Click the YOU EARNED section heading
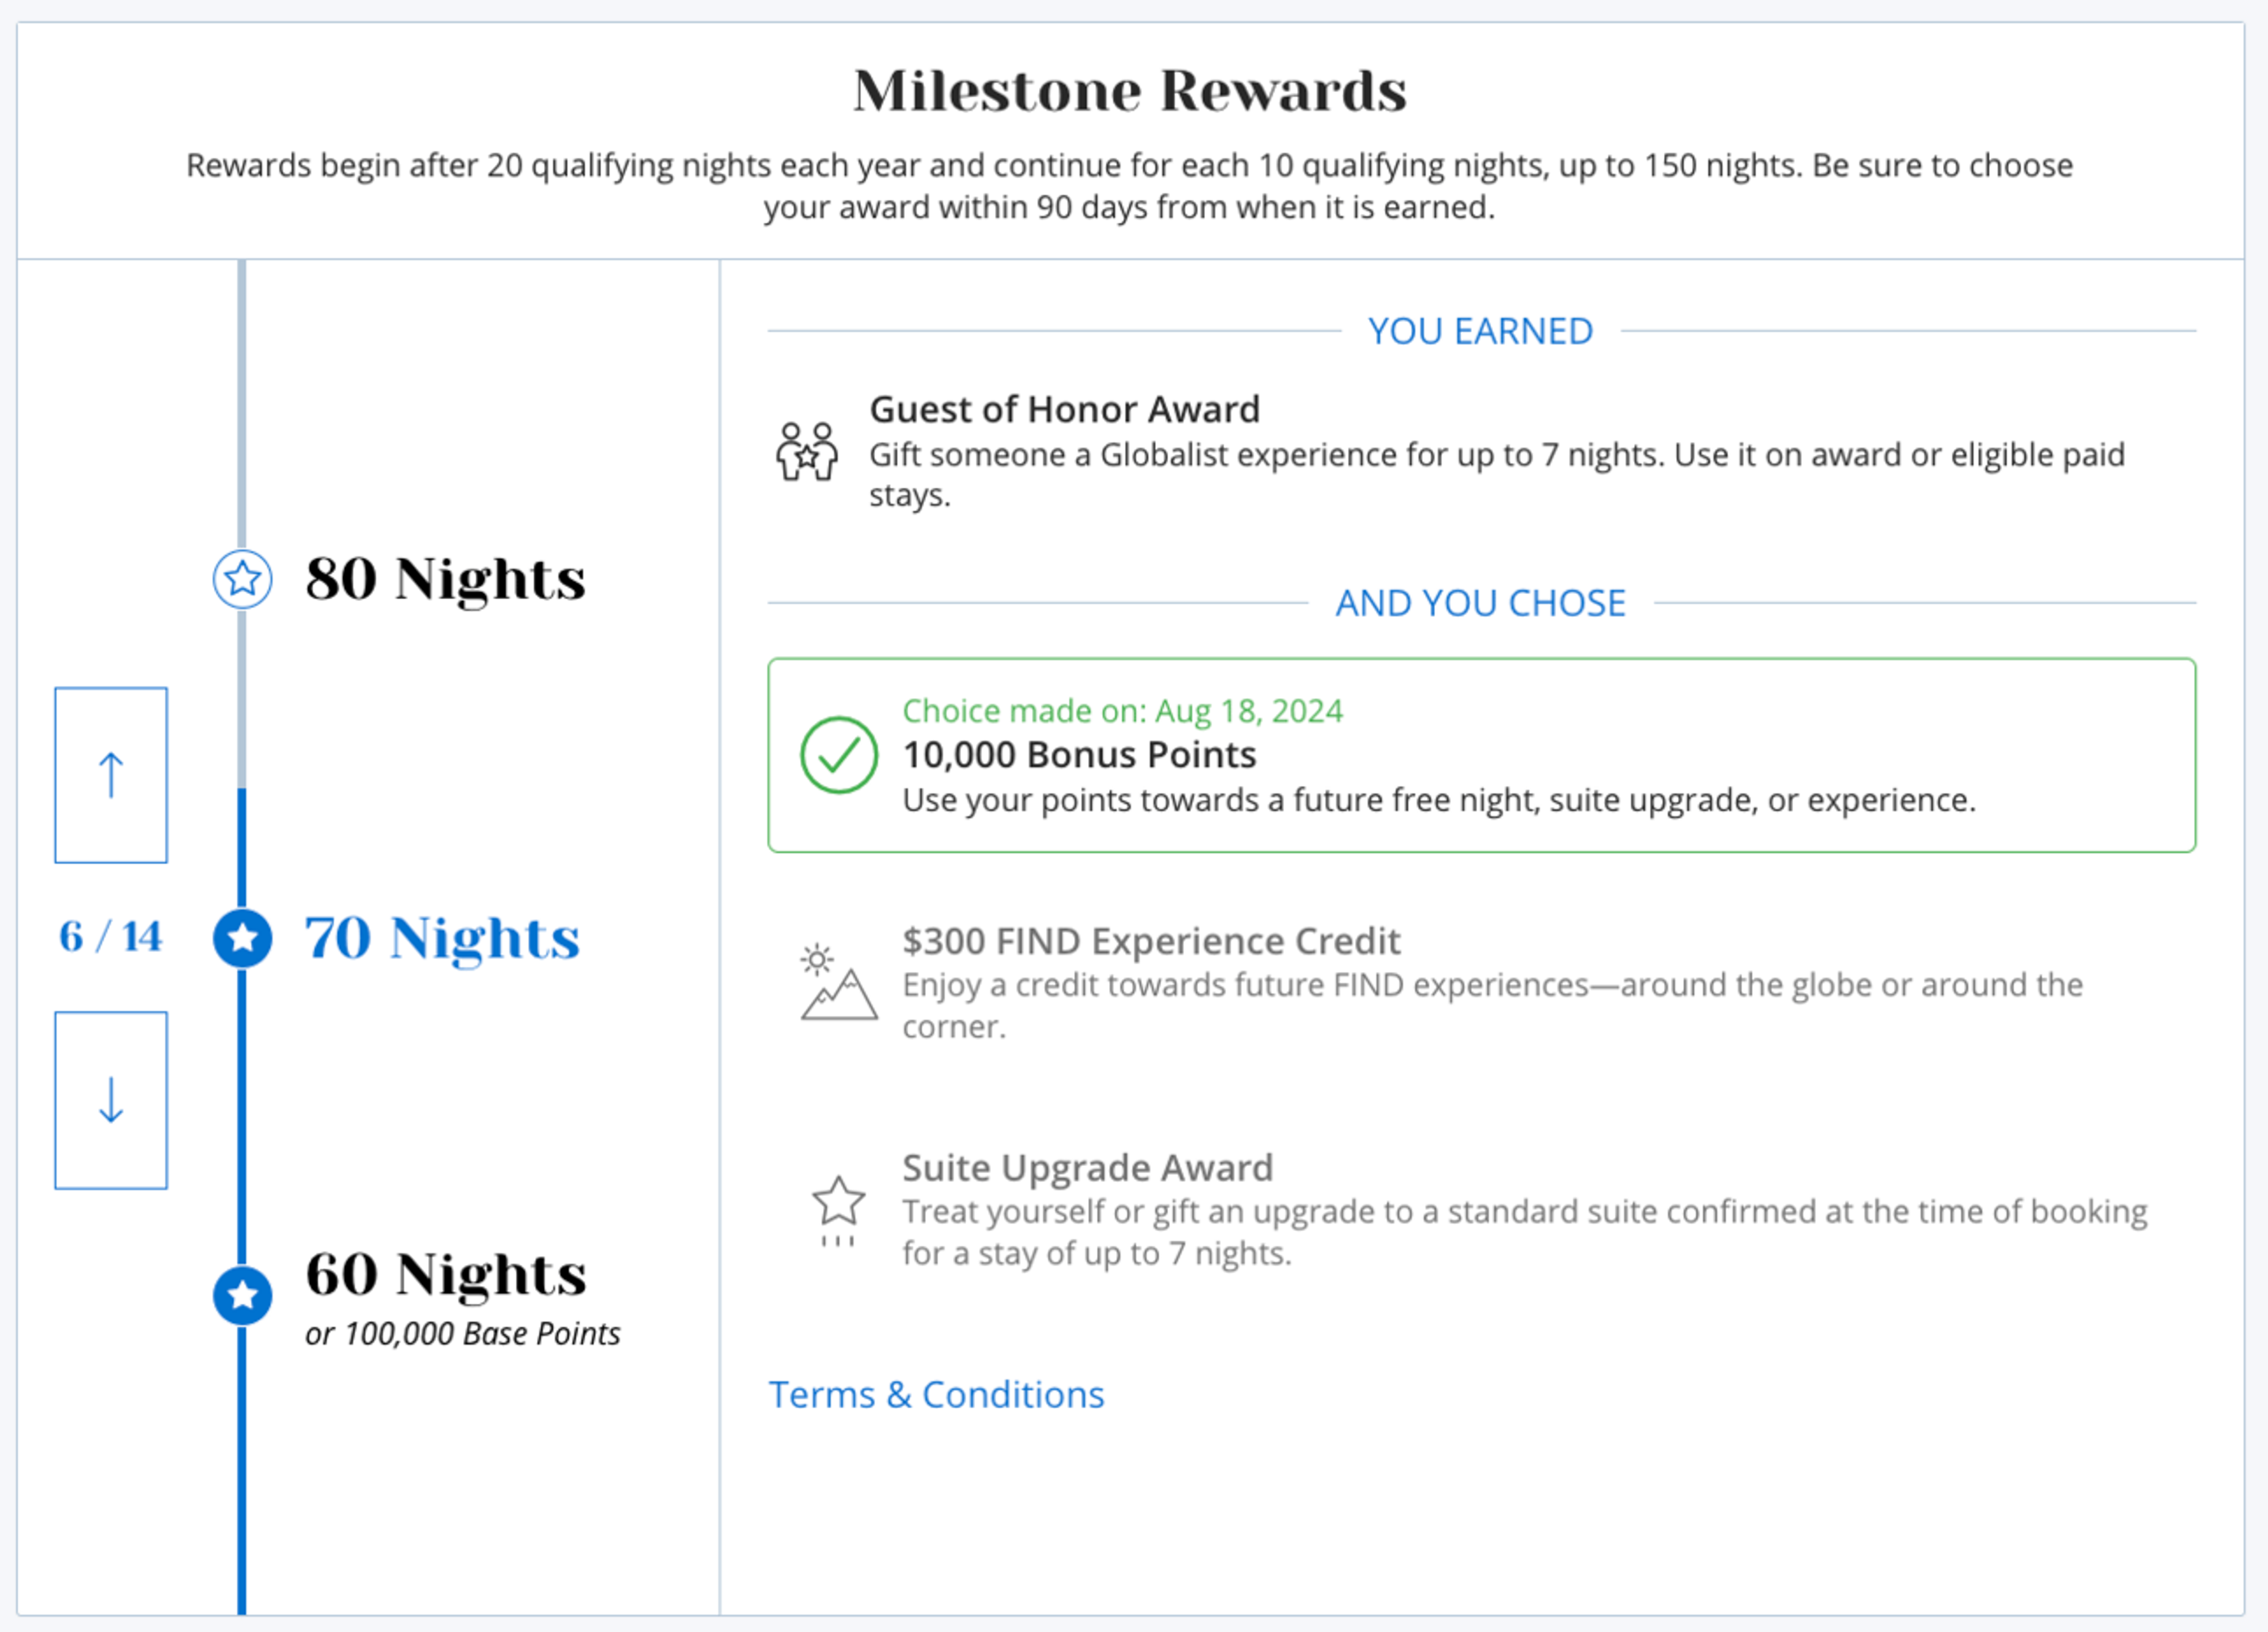Screen dimensions: 2268x1632 click(1480, 331)
